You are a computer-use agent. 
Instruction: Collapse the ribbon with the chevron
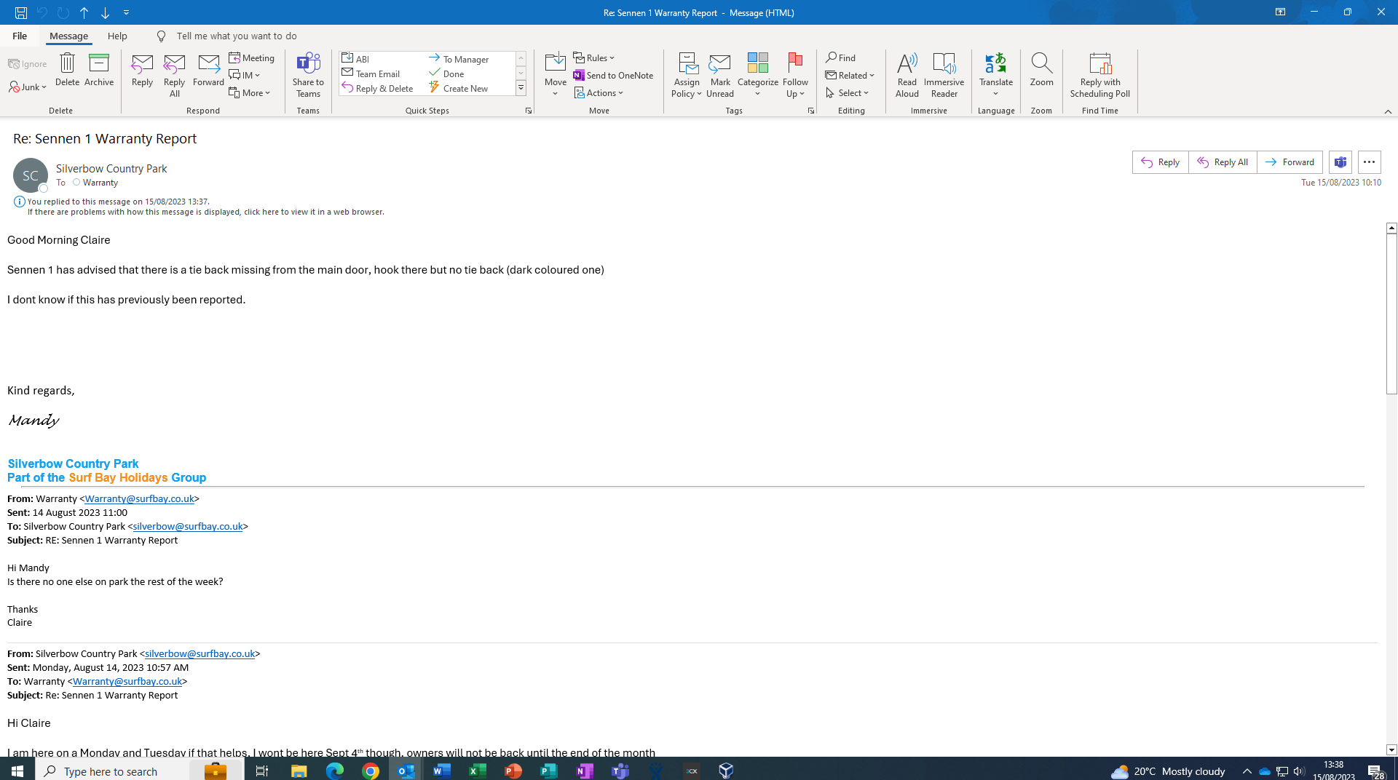point(1388,111)
